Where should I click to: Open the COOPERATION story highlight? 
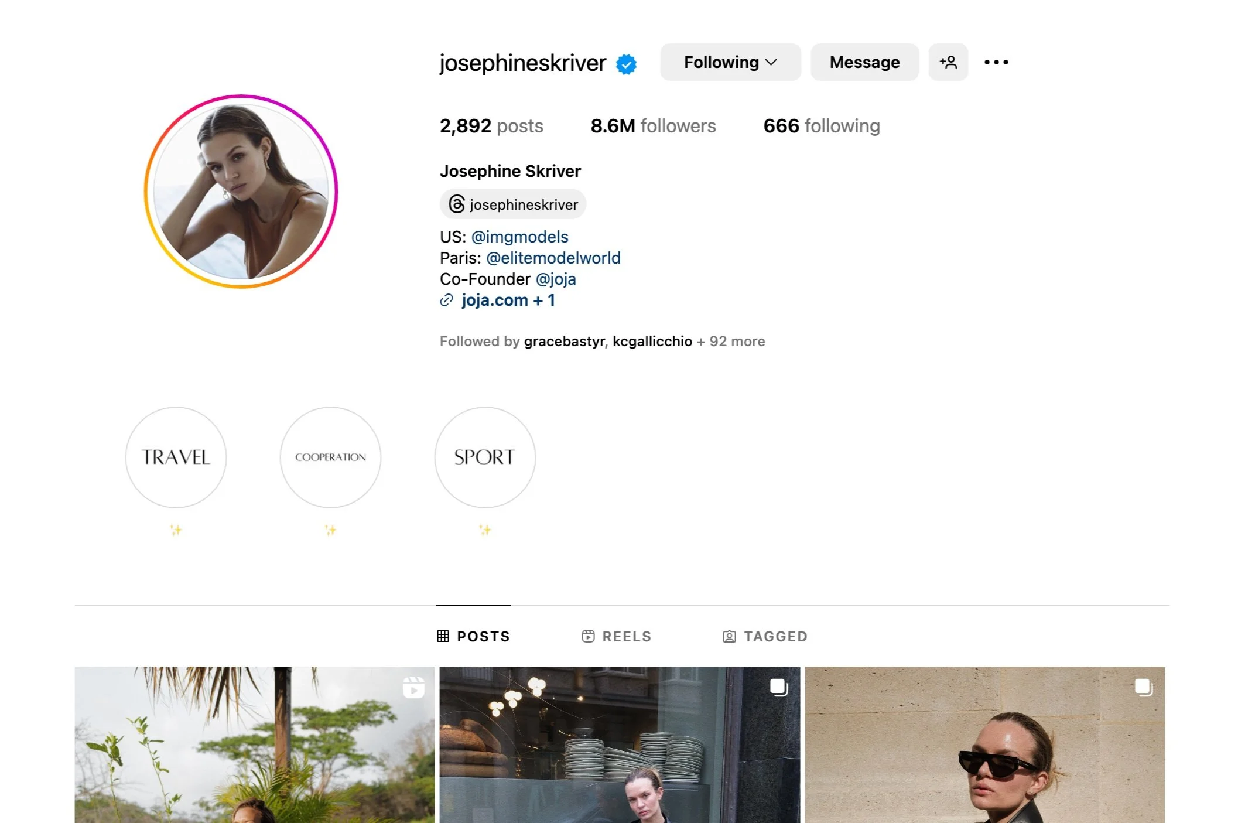click(x=330, y=457)
